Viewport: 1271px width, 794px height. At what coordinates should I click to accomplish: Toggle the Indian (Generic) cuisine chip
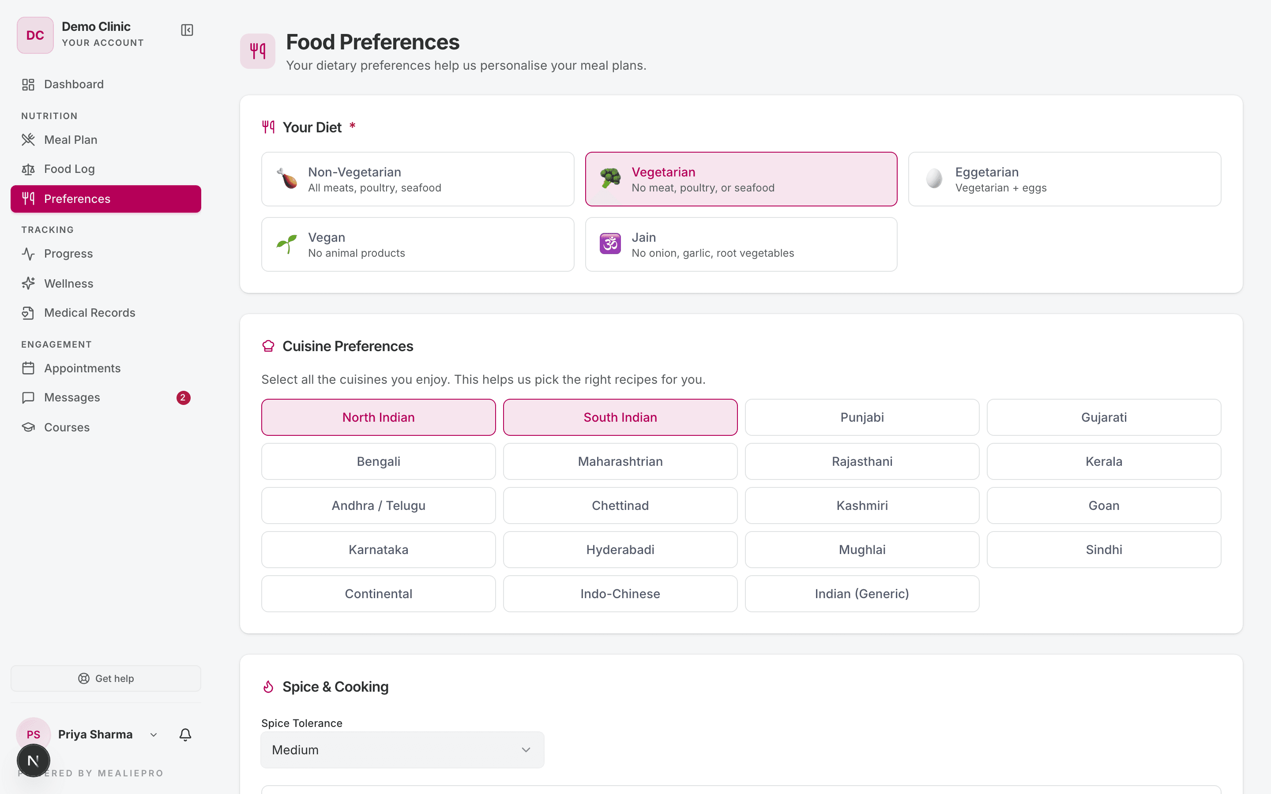tap(862, 594)
